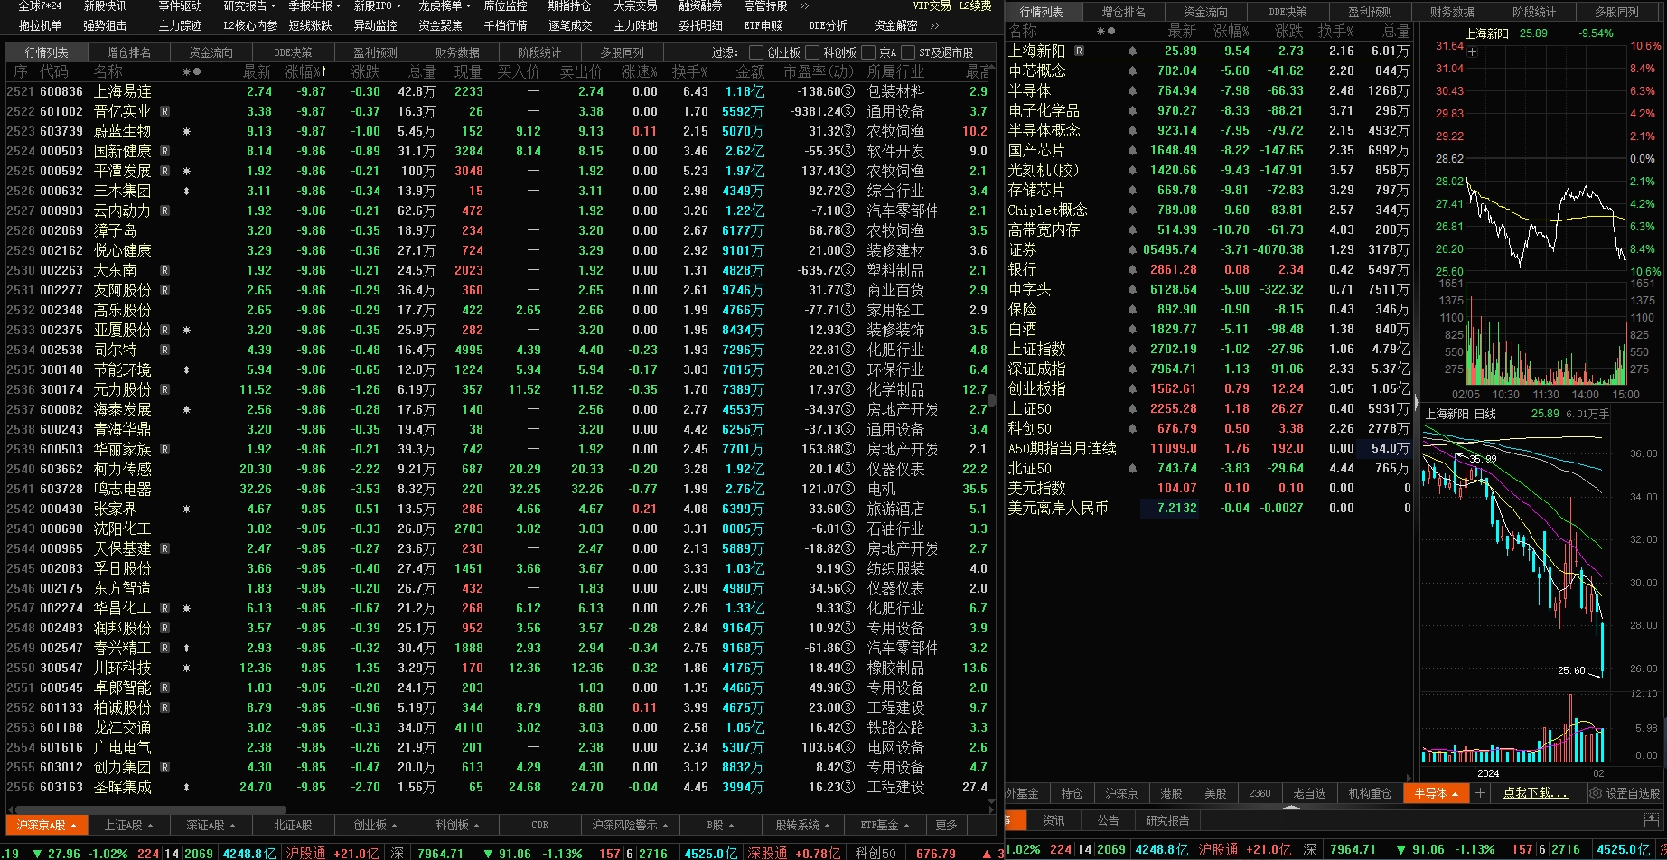Click the star-dot header icon in main list
The width and height of the screenshot is (1667, 860).
[192, 71]
